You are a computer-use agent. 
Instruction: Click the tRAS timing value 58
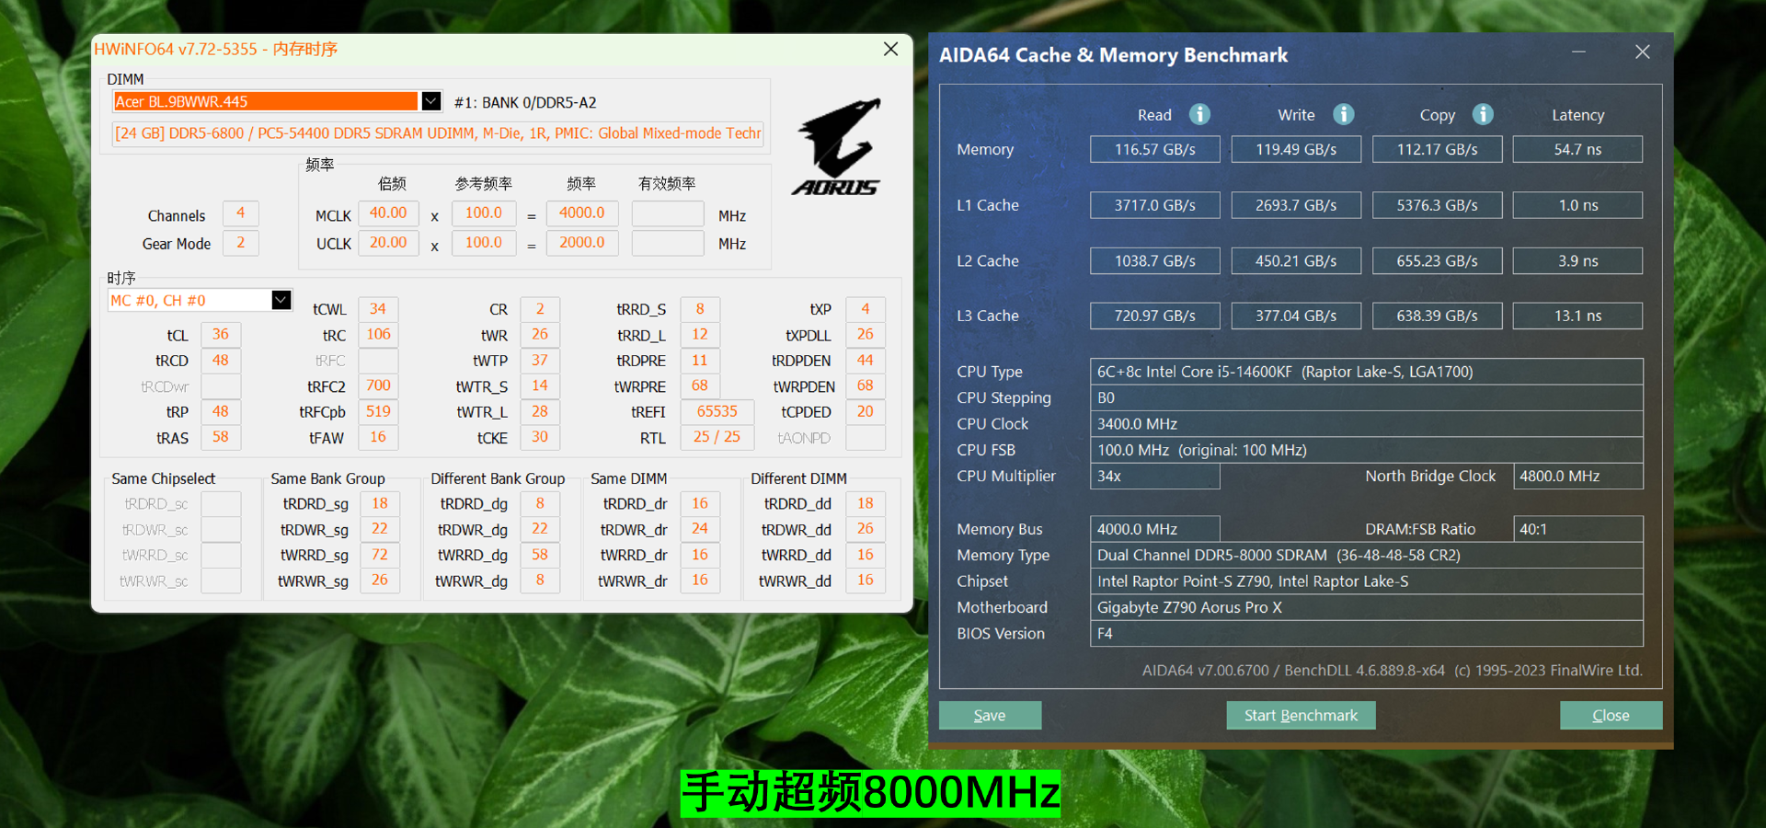(221, 436)
